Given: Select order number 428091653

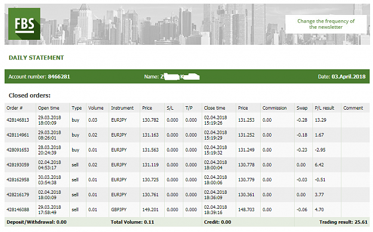Looking at the screenshot, I should 17,150.
